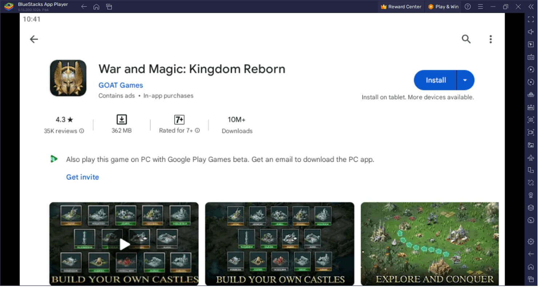This screenshot has width=539, height=287.
Task: Install War and Magic: Kingdom Reborn
Action: click(435, 80)
